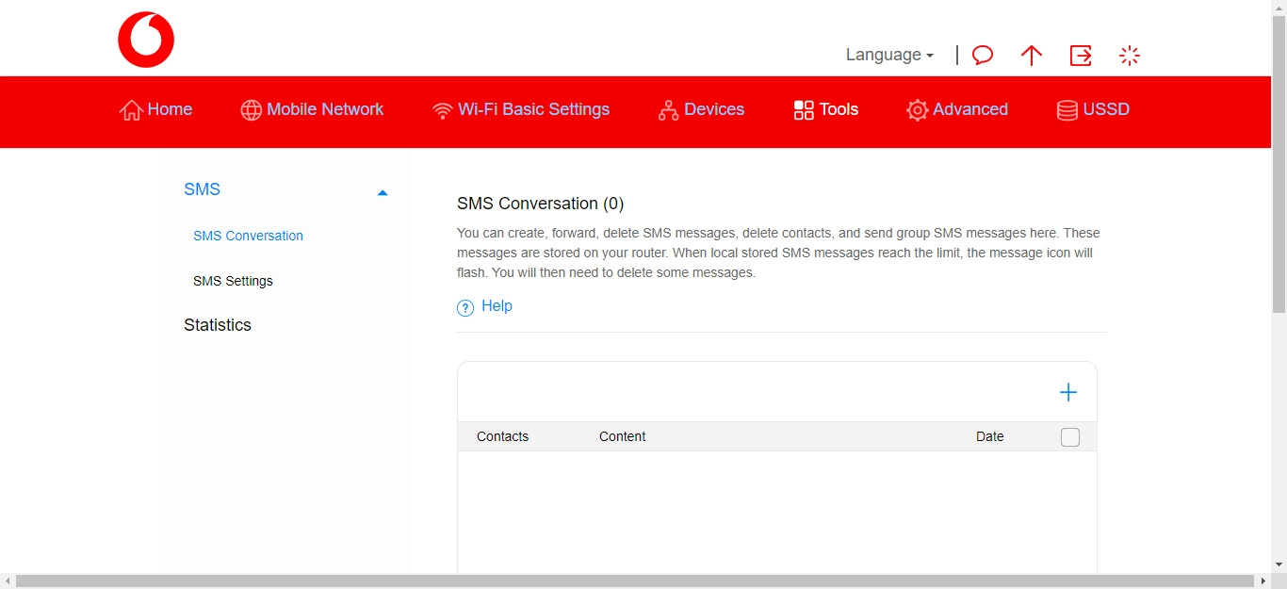
Task: Select SMS Conversation in the sidebar
Action: [248, 236]
